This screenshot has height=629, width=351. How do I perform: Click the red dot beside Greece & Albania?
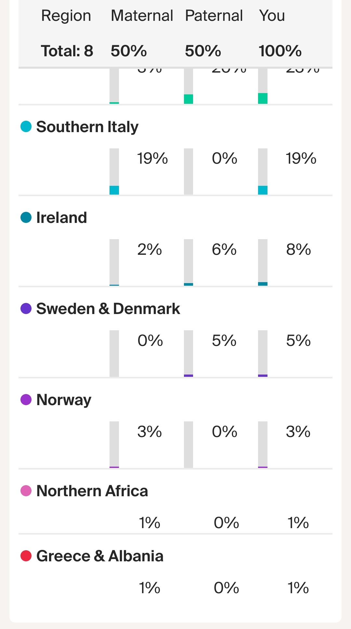(26, 556)
